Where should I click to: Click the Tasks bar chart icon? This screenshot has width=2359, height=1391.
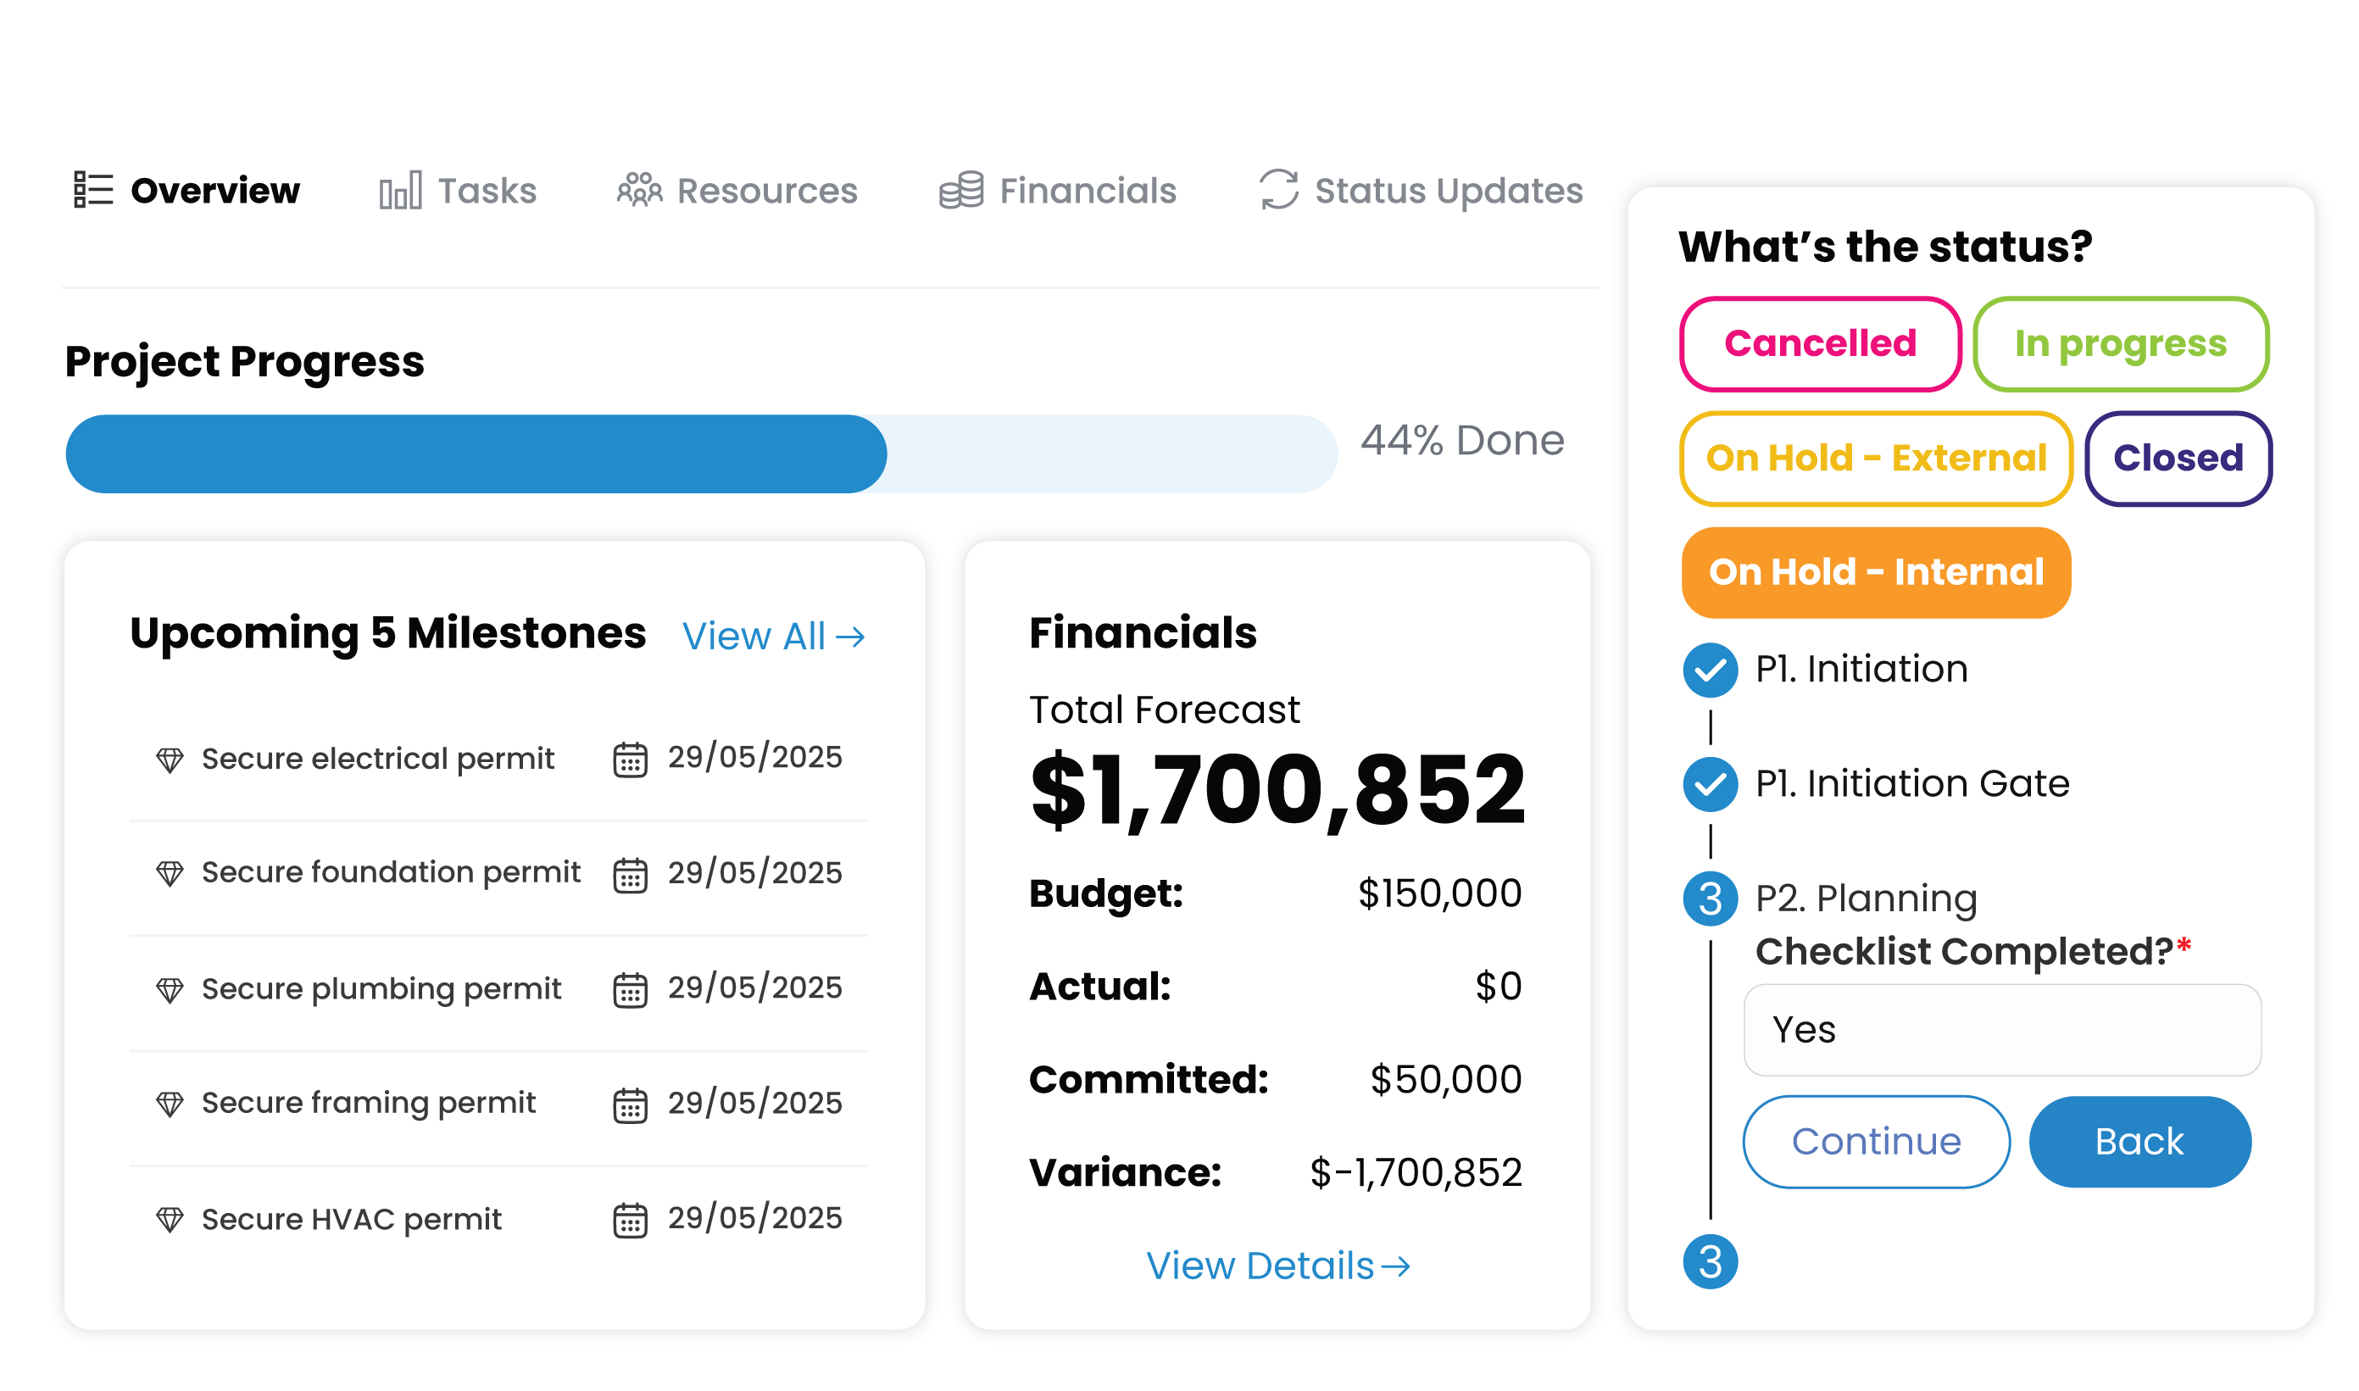click(x=400, y=190)
